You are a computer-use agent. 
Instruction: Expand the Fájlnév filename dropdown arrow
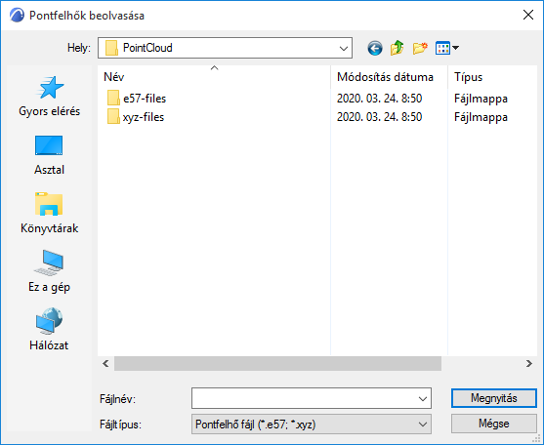pos(423,399)
